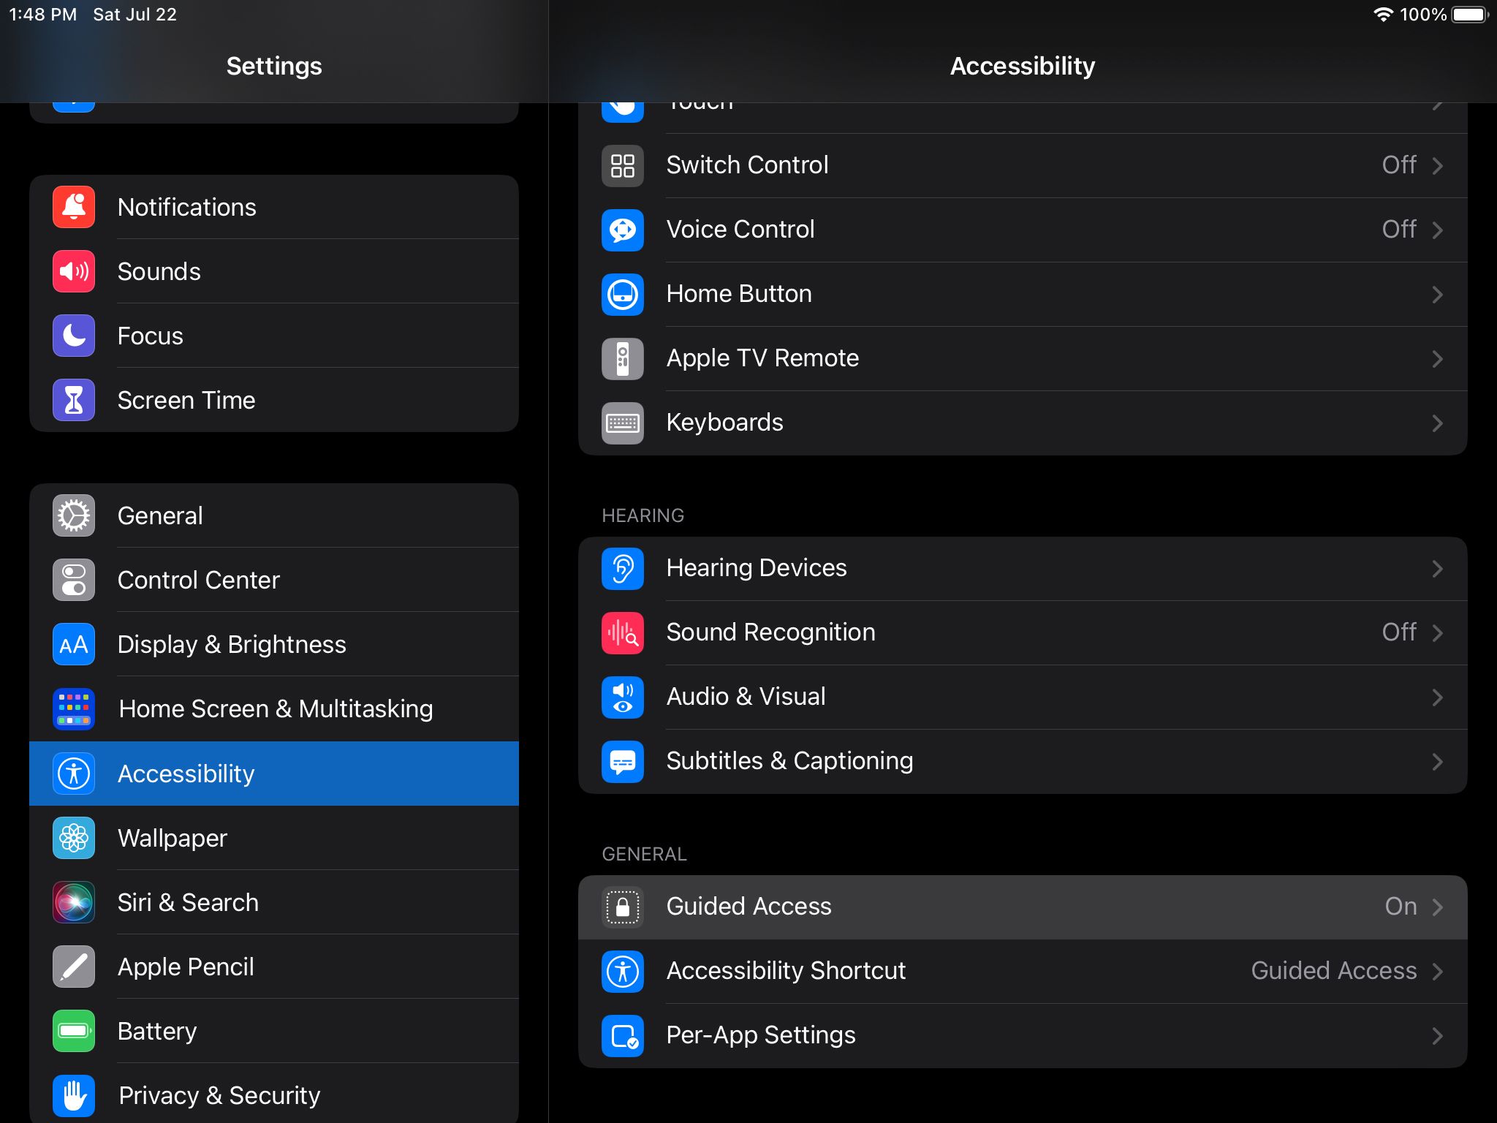
Task: Click the Hearing Devices ear icon
Action: tap(622, 568)
